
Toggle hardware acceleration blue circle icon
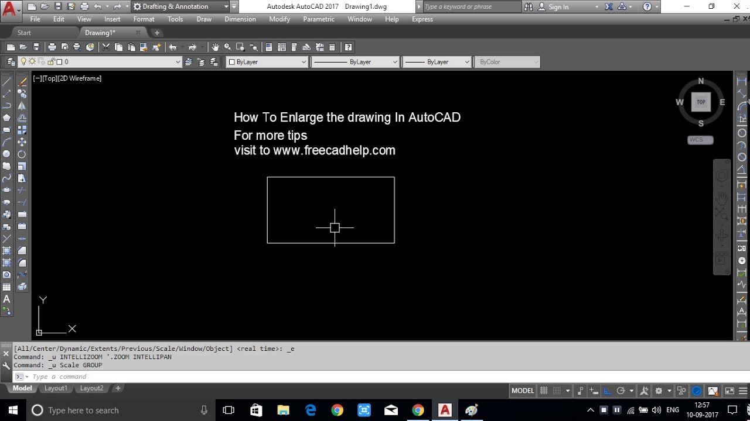pos(696,391)
